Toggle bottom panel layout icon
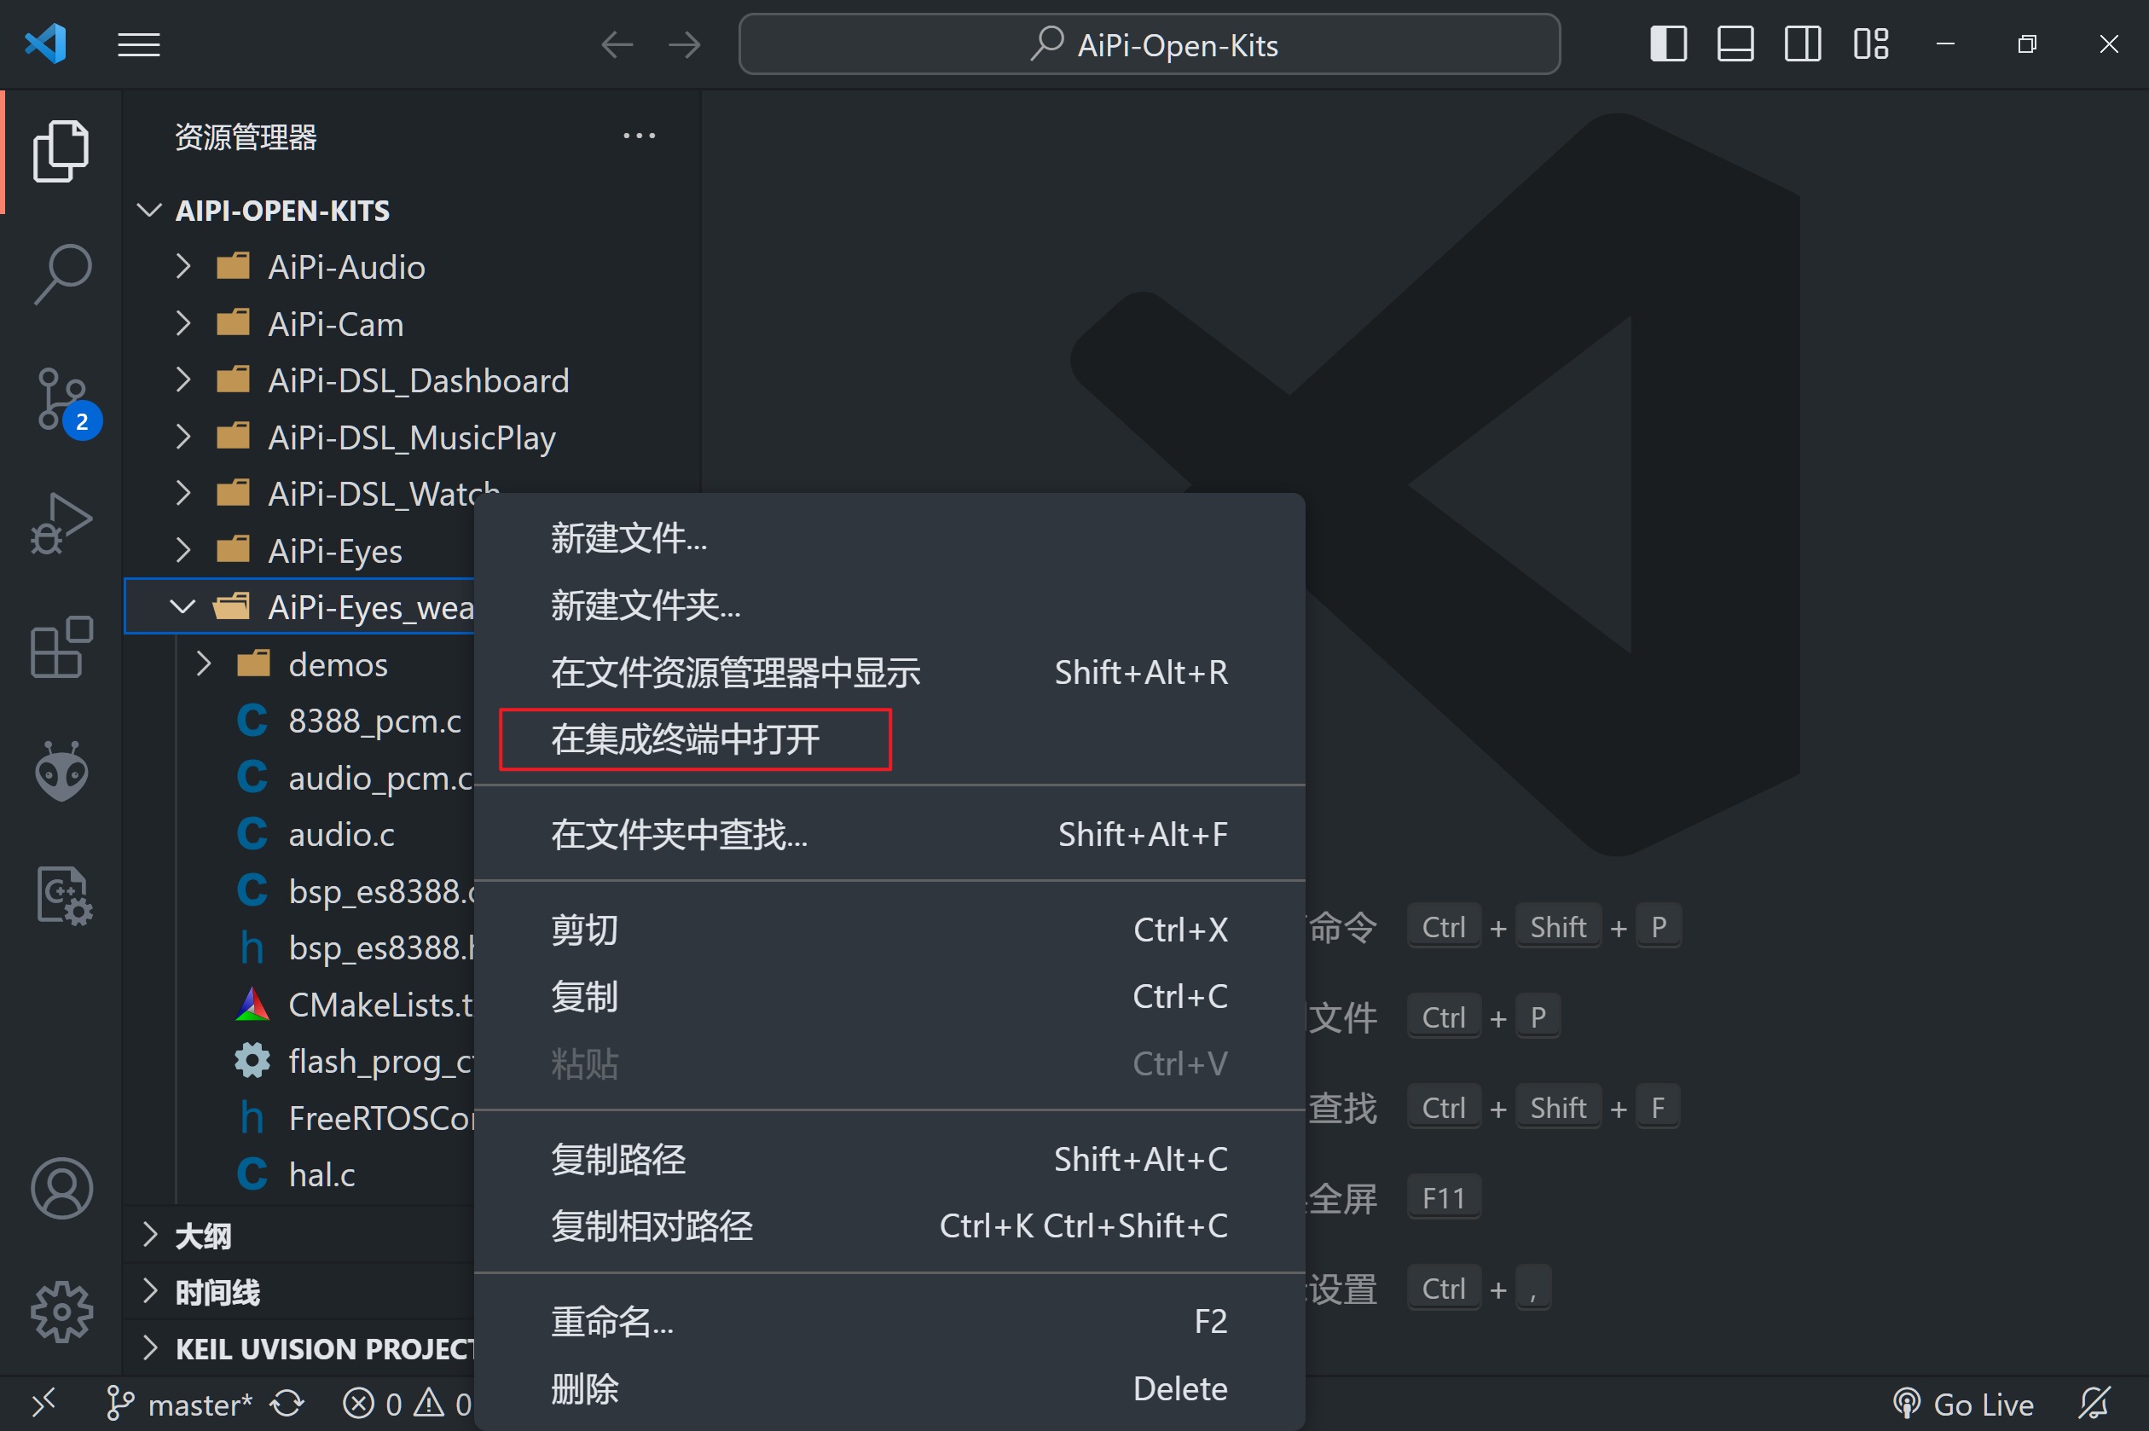2149x1431 pixels. 1735,43
